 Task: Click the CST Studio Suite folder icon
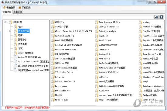(53, 72)
